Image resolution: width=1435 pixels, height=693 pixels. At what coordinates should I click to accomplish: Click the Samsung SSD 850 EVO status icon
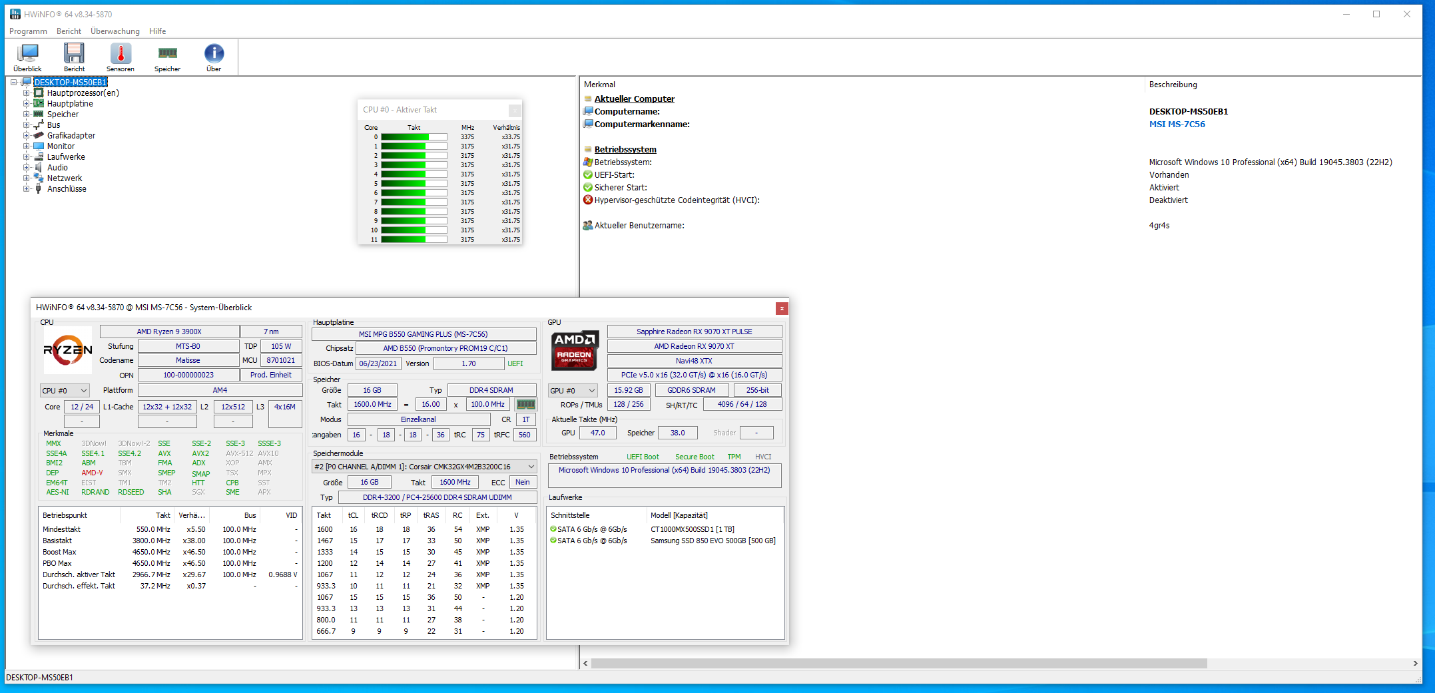[553, 541]
